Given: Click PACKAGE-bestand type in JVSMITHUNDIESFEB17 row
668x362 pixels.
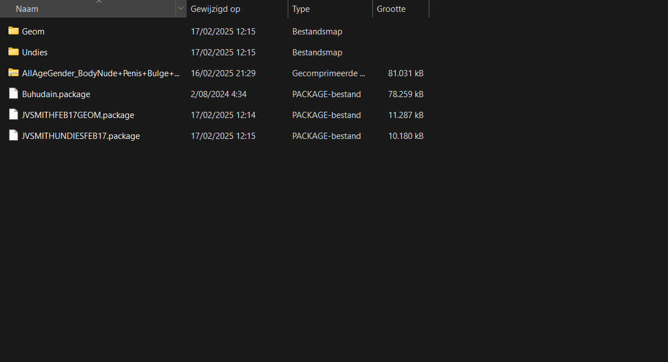Looking at the screenshot, I should point(326,136).
